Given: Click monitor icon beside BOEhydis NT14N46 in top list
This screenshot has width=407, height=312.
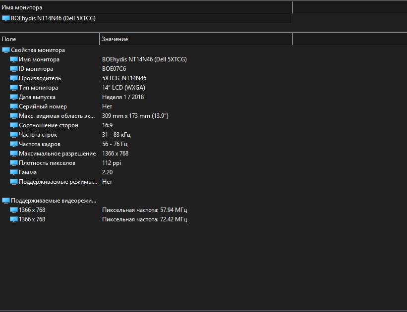Looking at the screenshot, I should 6,18.
